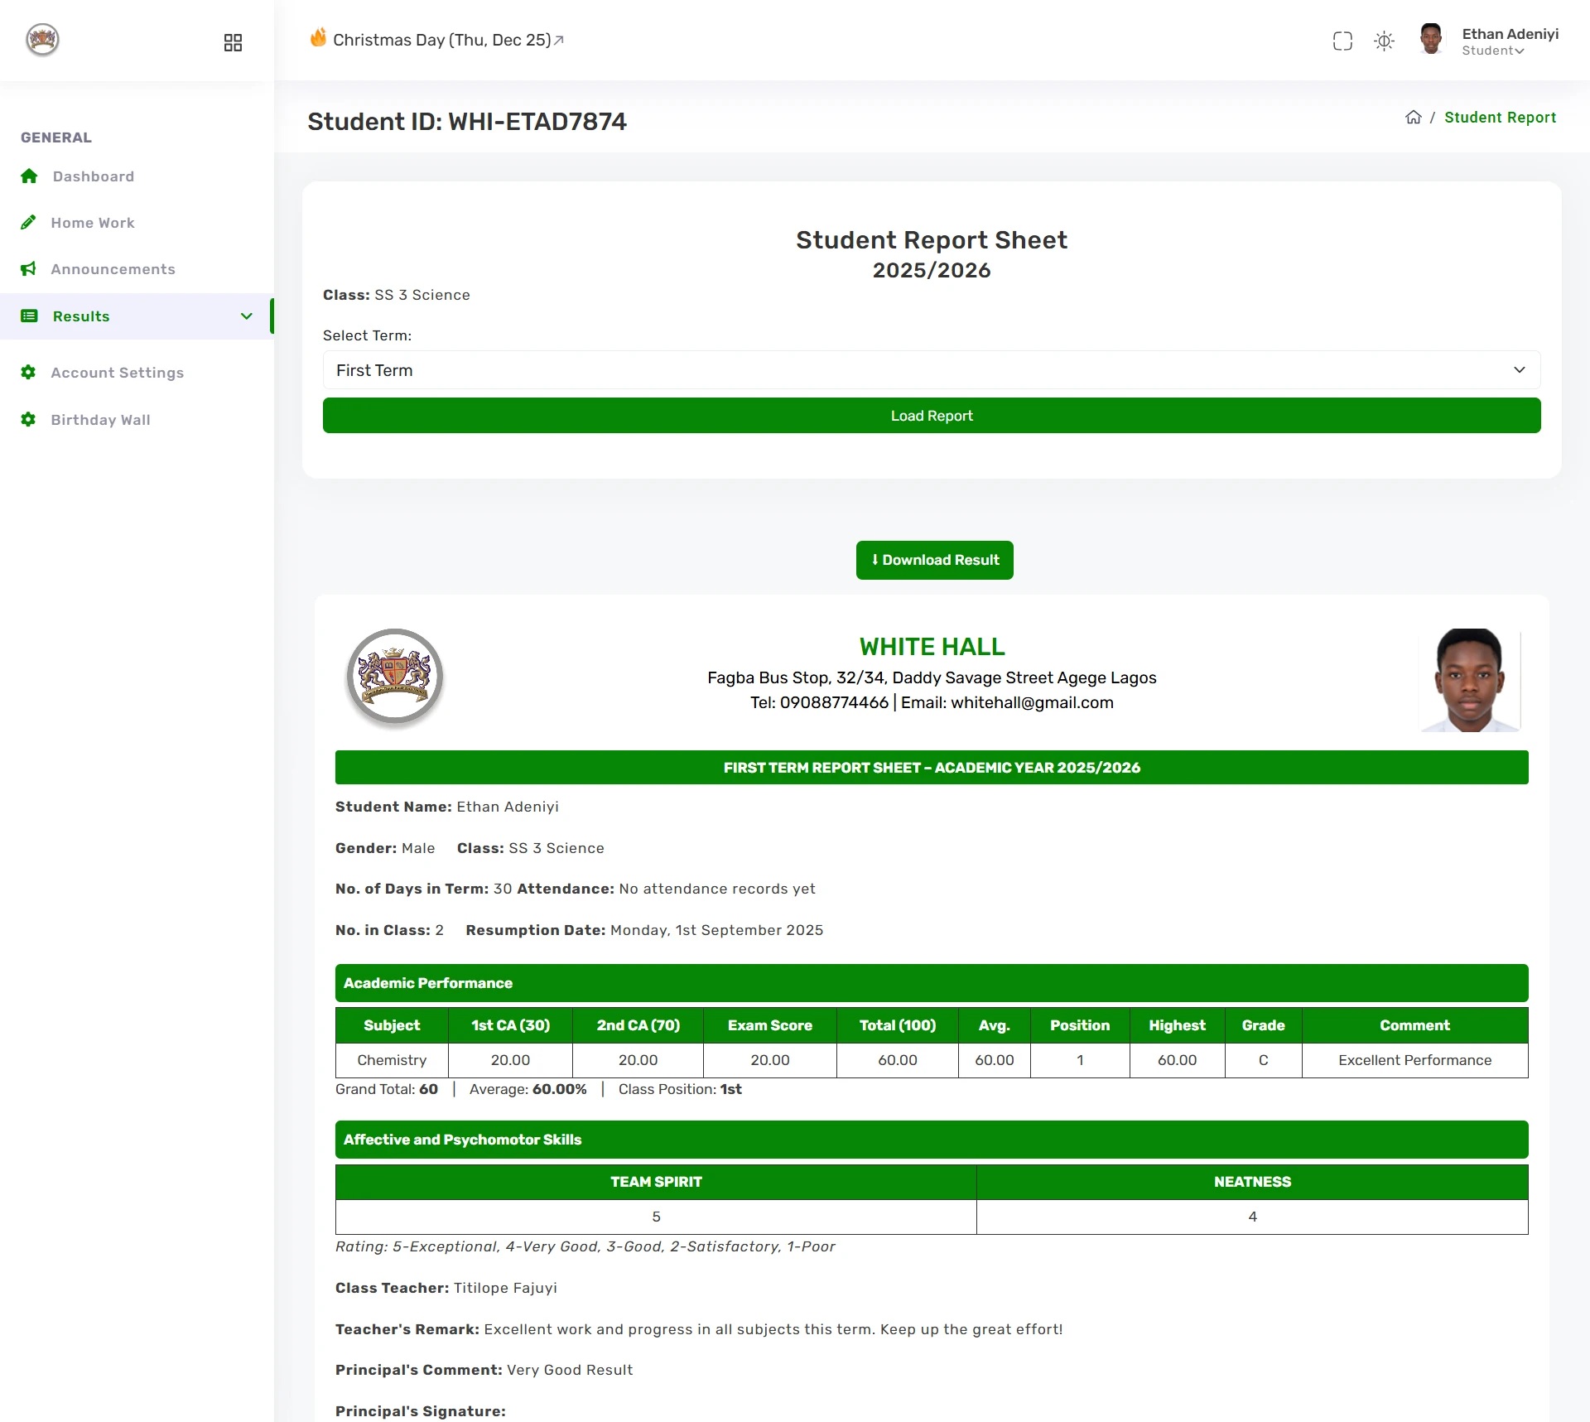Click the home icon in the breadcrumb
The height and width of the screenshot is (1422, 1590).
click(1413, 117)
